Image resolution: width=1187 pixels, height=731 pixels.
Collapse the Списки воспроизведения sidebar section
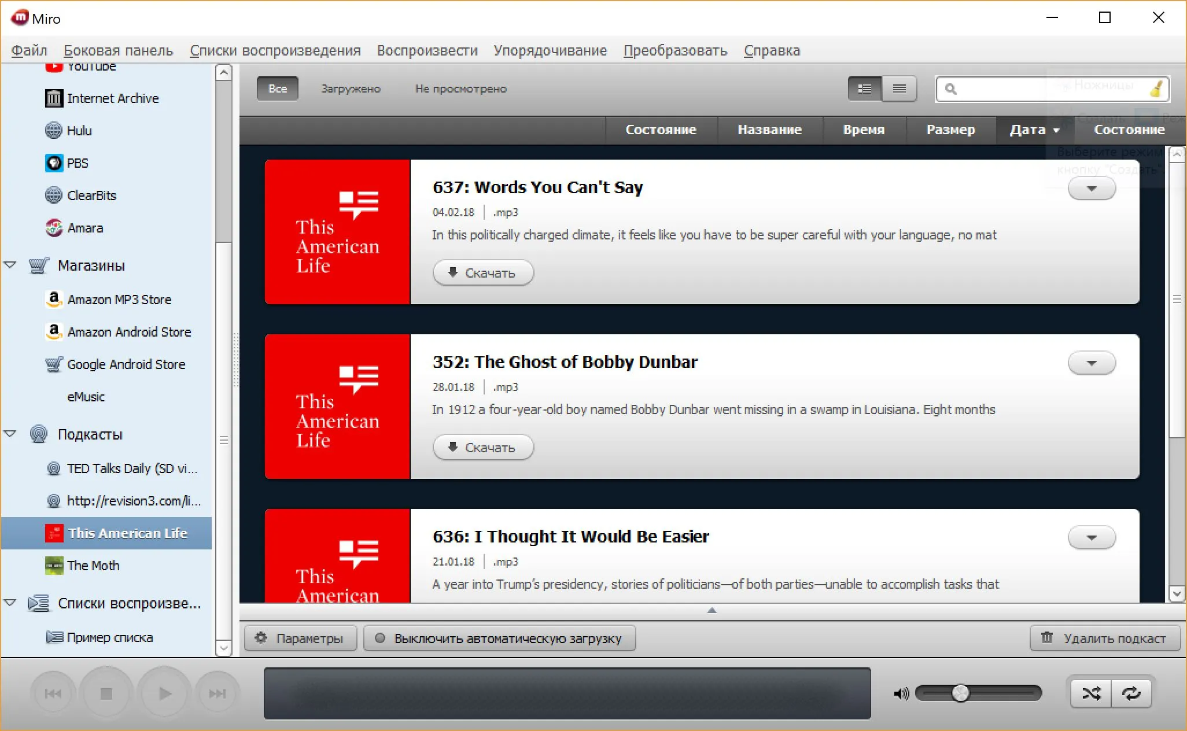10,603
